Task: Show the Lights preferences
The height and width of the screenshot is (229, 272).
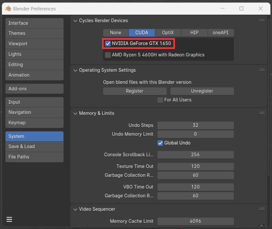Action: (x=34, y=54)
